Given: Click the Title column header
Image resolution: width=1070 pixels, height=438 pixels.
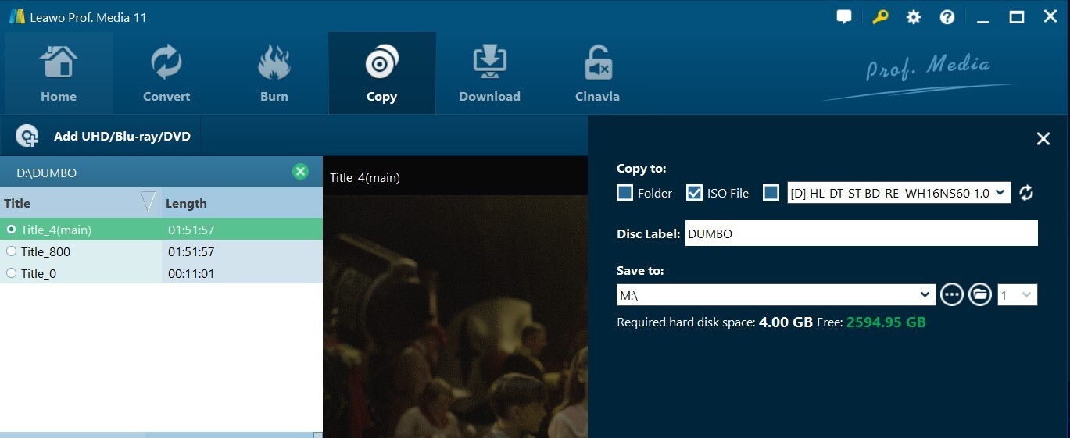Looking at the screenshot, I should pyautogui.click(x=80, y=203).
